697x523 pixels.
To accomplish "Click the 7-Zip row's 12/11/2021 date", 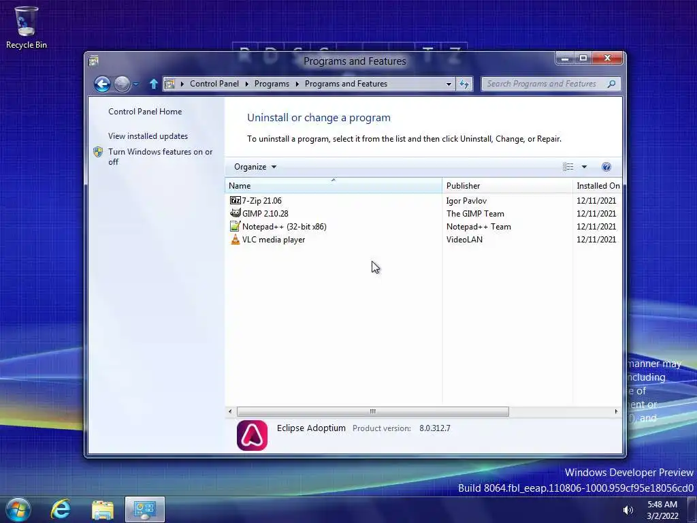I will tap(596, 201).
